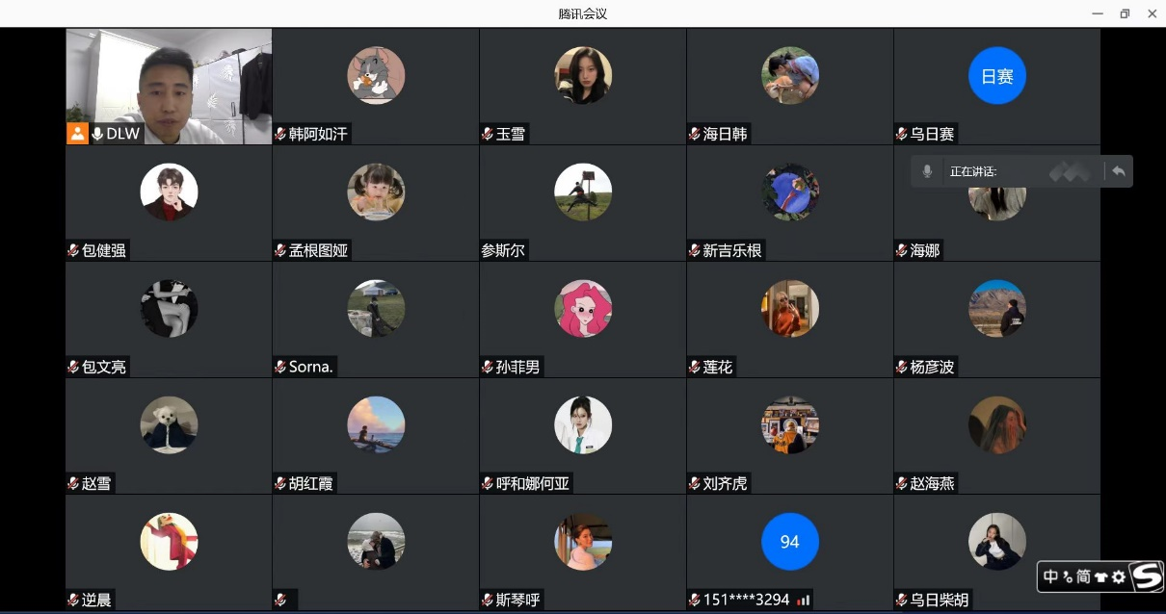This screenshot has height=614, width=1166.
Task: Click the name label 呼和娜何亚
Action: (533, 483)
